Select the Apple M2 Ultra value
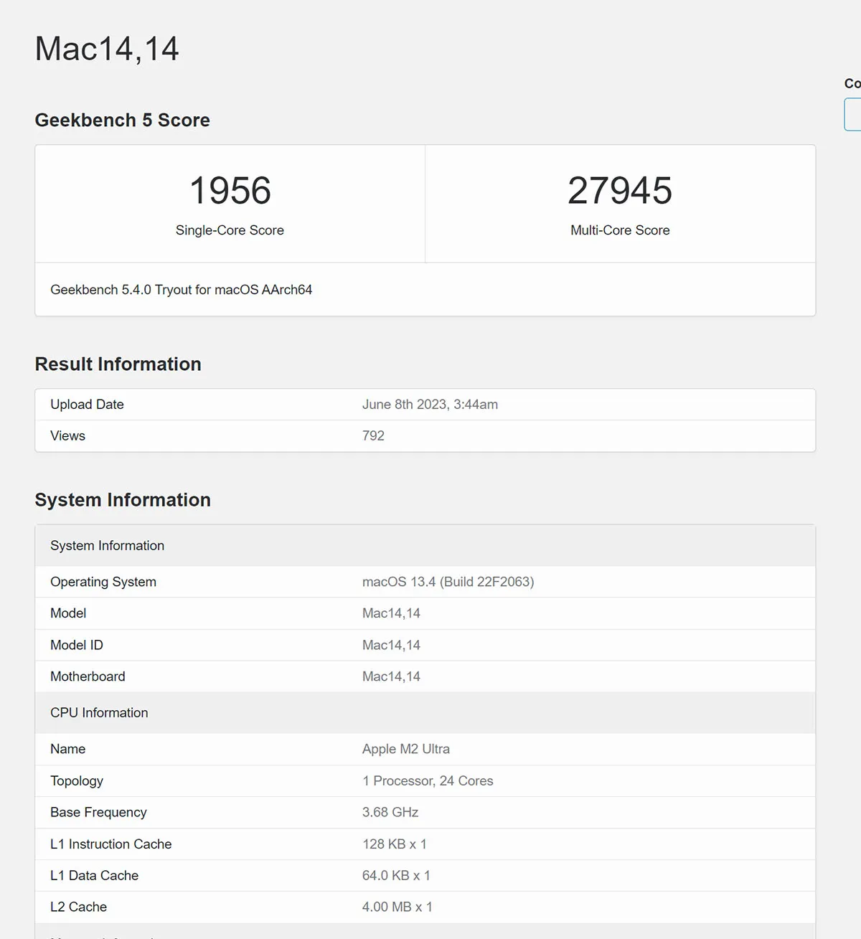Viewport: 861px width, 939px height. point(406,749)
